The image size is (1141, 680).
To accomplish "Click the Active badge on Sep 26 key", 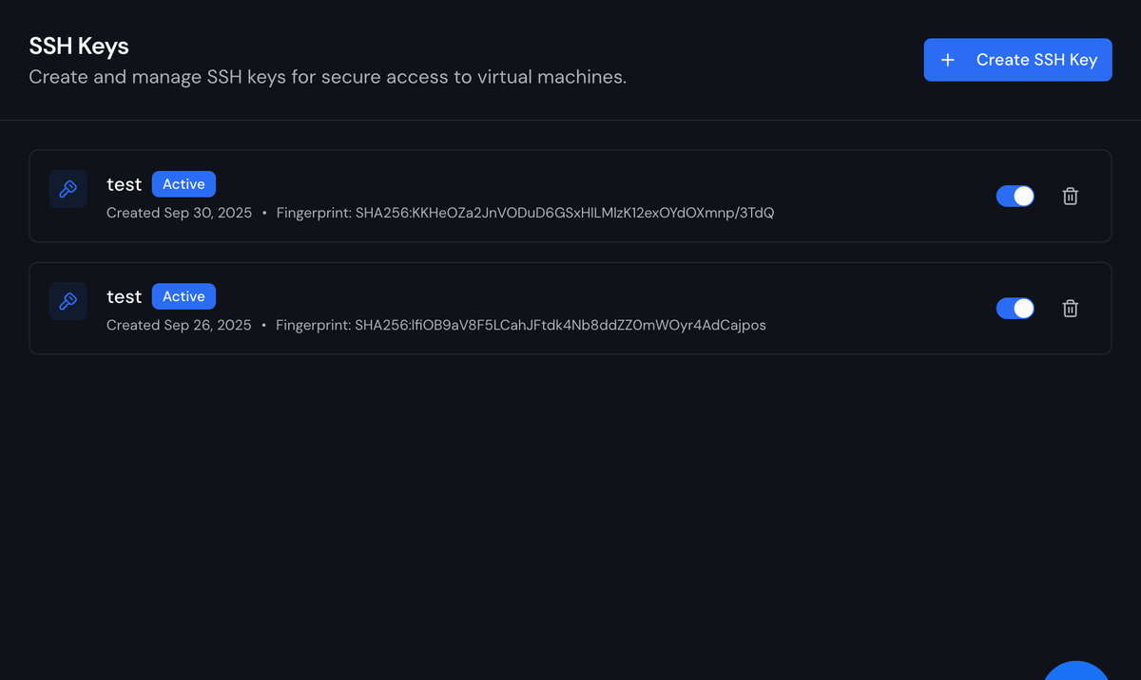I will point(184,296).
